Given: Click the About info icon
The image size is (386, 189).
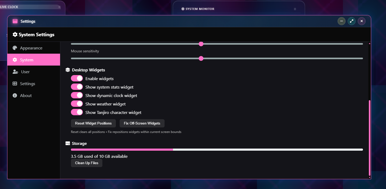Looking at the screenshot, I should click(15, 95).
